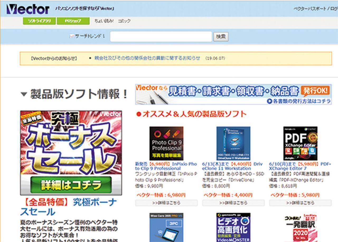
Task: Open the コミック link
Action: pyautogui.click(x=124, y=21)
